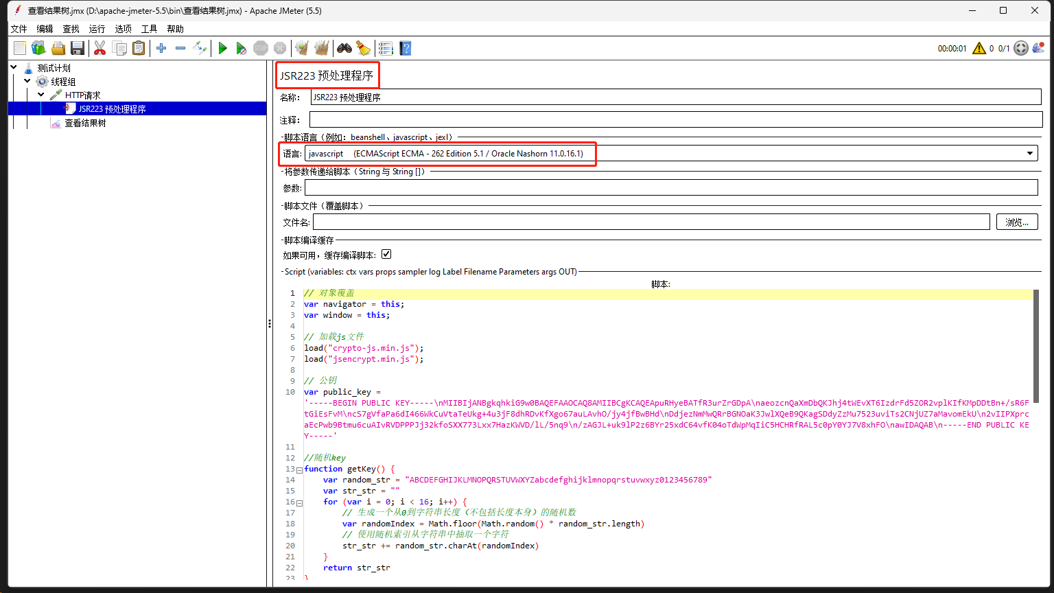1054x593 pixels.
Task: Copy the selected element
Action: tap(119, 48)
